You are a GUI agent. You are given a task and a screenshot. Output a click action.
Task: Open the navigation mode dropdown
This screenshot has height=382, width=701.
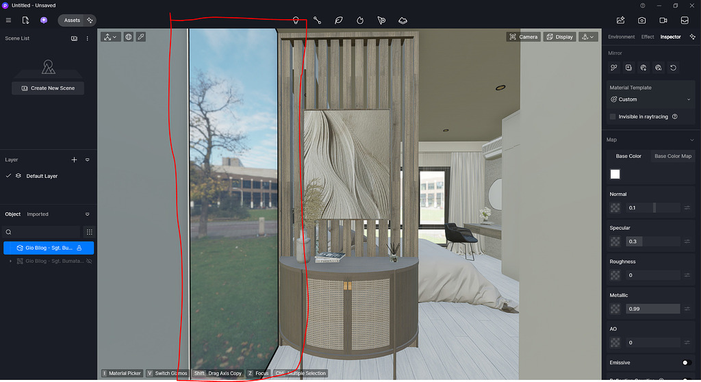588,37
